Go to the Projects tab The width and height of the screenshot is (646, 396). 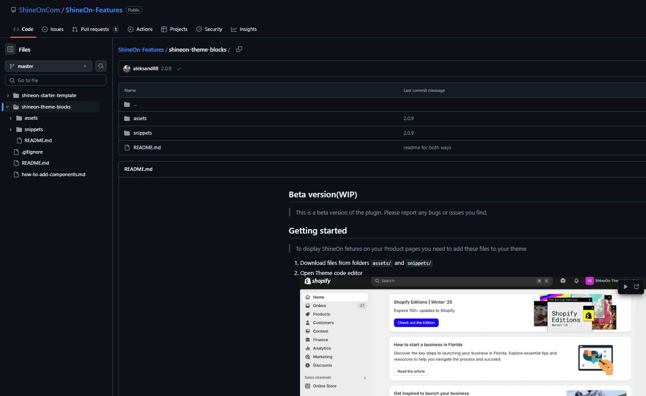pyautogui.click(x=174, y=29)
